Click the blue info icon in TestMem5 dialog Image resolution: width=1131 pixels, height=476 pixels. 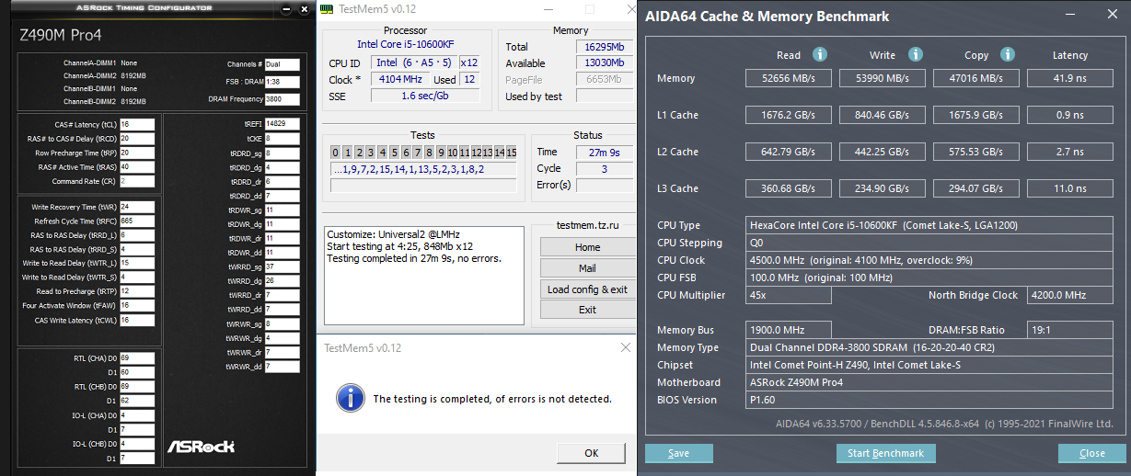pyautogui.click(x=349, y=398)
